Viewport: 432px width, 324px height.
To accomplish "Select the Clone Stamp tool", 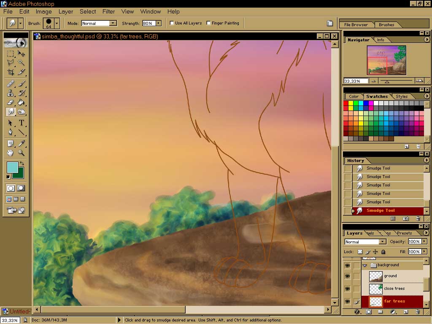I will coord(11,93).
